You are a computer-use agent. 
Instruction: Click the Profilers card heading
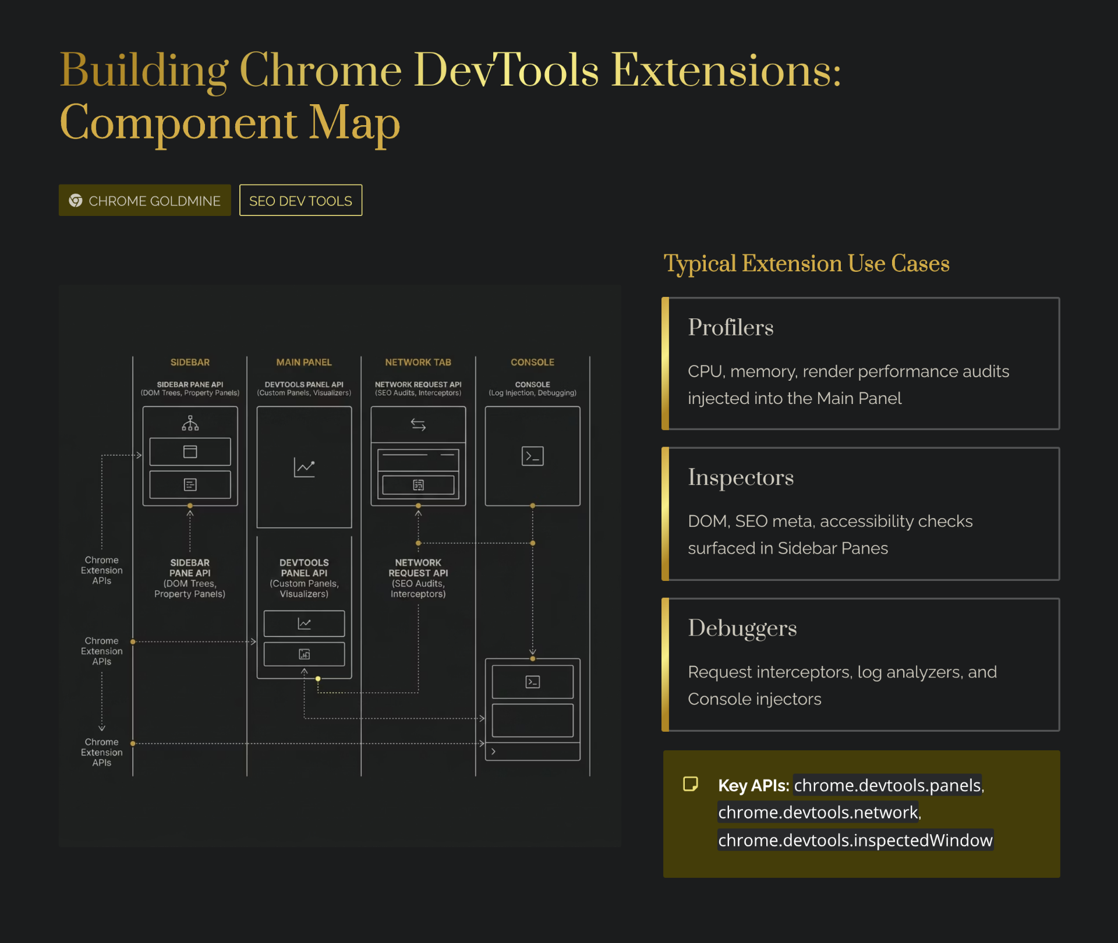(730, 328)
